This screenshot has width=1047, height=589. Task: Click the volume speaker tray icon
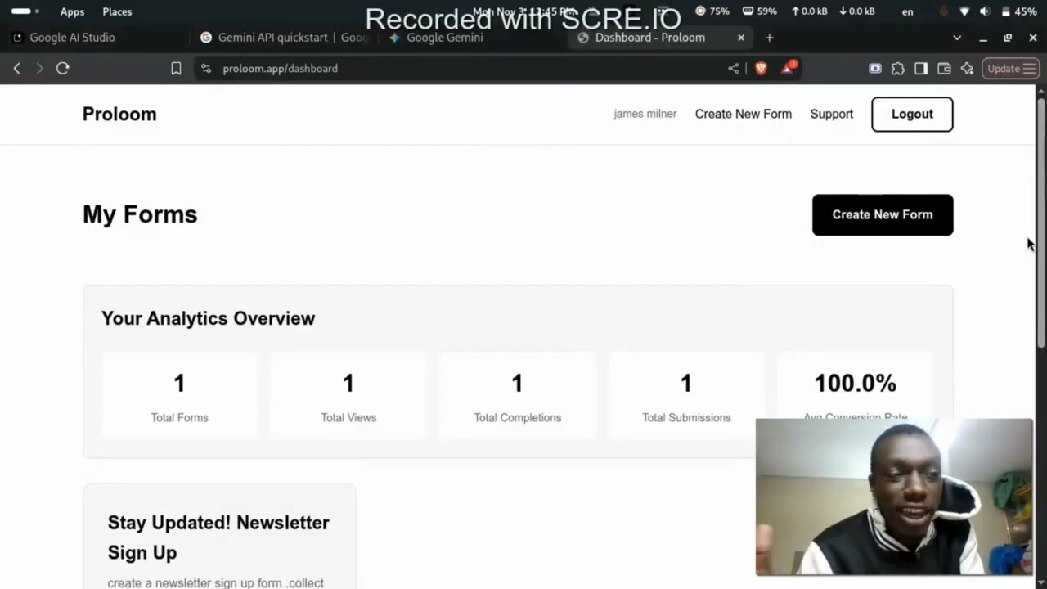(984, 11)
